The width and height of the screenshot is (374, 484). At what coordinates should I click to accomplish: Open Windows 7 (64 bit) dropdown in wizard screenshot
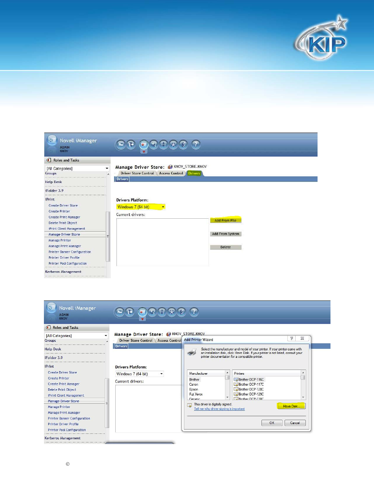[x=139, y=374]
